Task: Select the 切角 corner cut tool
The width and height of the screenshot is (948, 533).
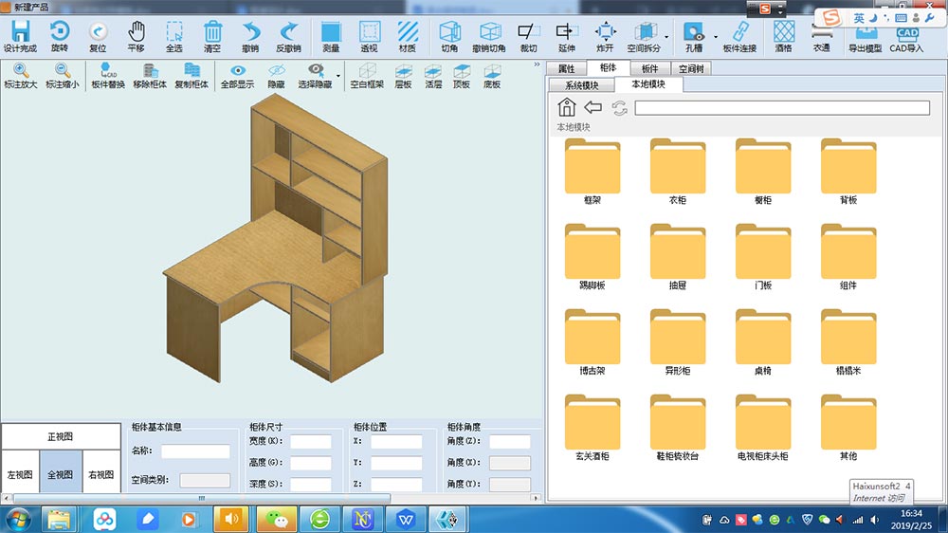Action: pos(449,31)
